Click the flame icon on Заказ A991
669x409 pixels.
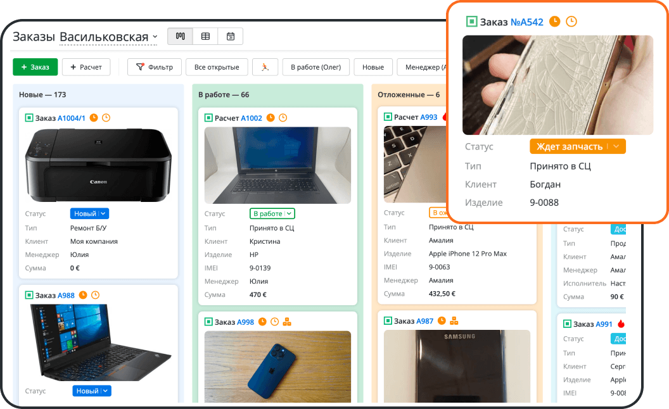[621, 324]
